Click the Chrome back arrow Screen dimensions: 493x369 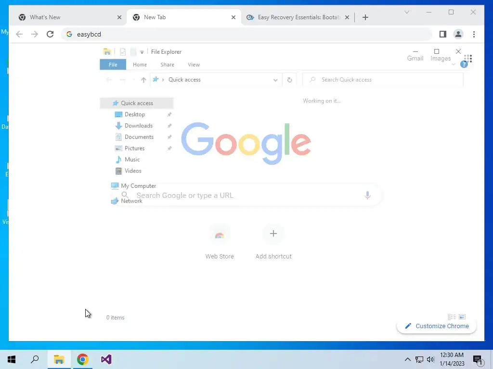click(19, 34)
